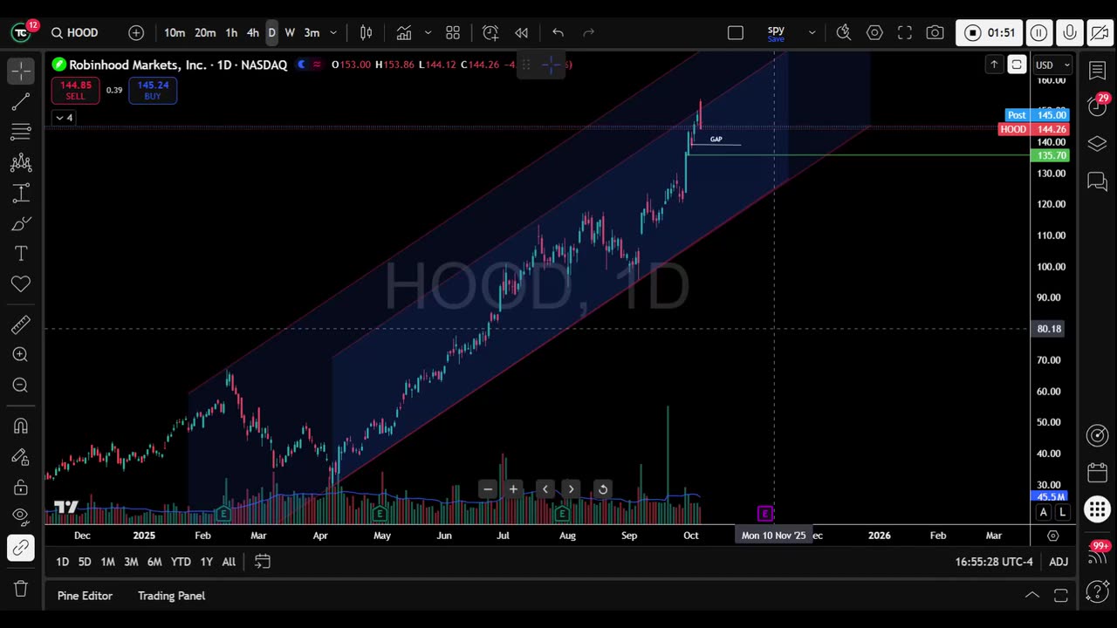Open the layout setup square icon

point(736,32)
